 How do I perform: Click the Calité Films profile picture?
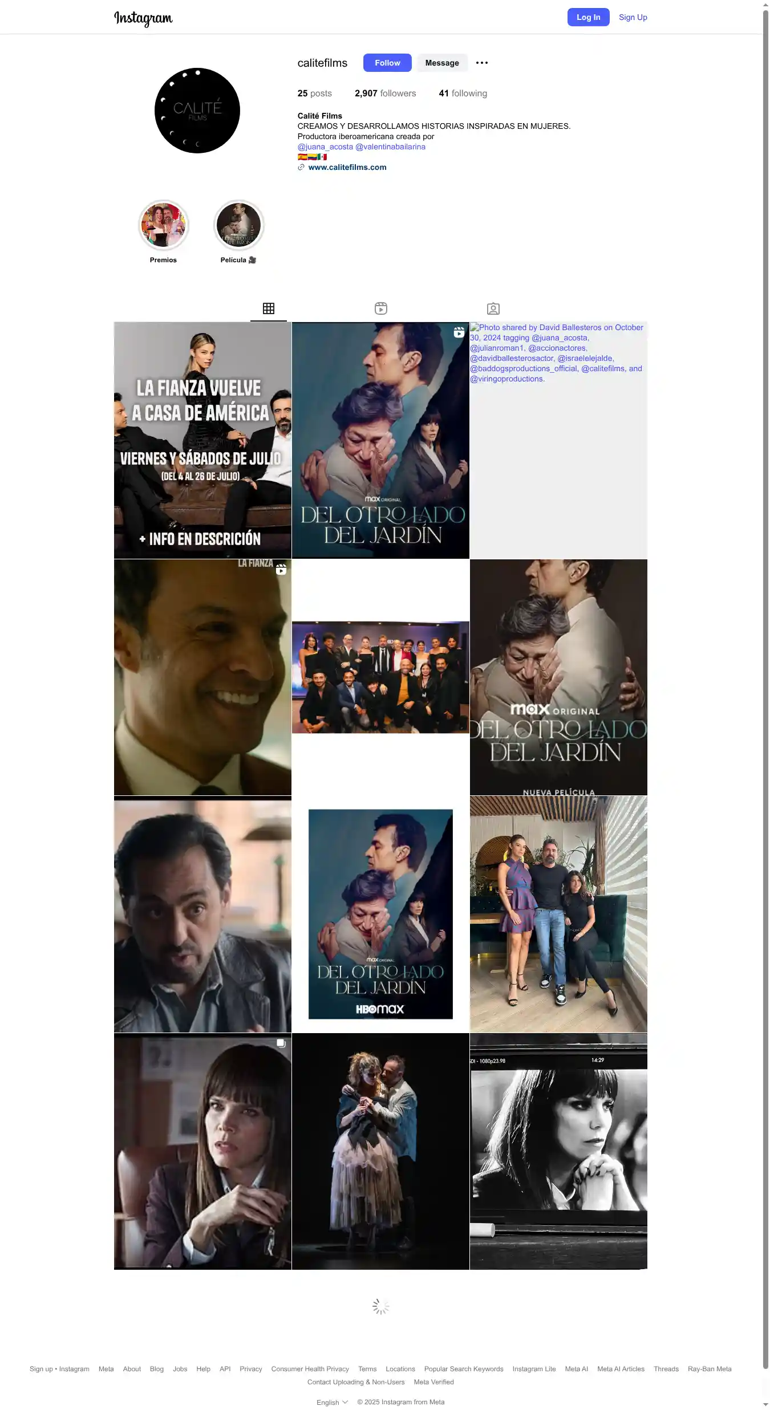coord(197,111)
